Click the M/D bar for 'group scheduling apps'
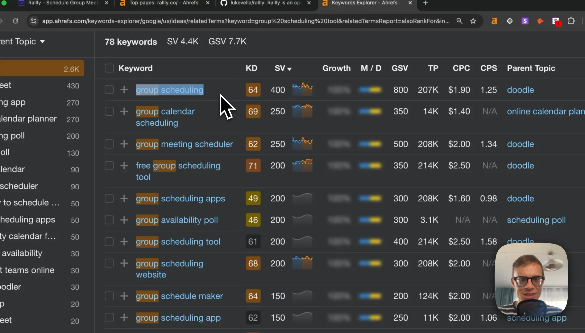 tap(370, 198)
